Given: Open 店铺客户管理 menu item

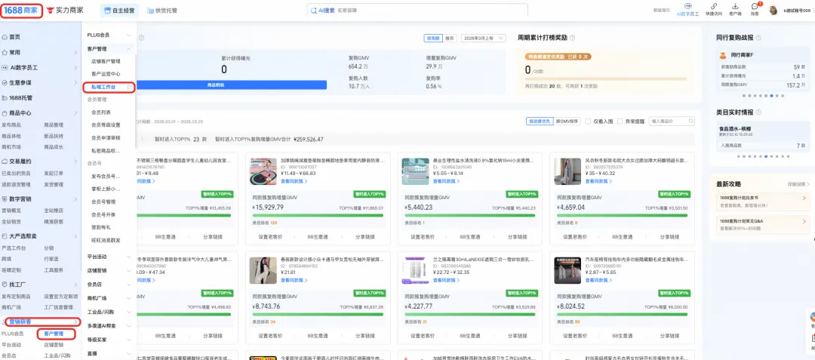Looking at the screenshot, I should pos(106,61).
